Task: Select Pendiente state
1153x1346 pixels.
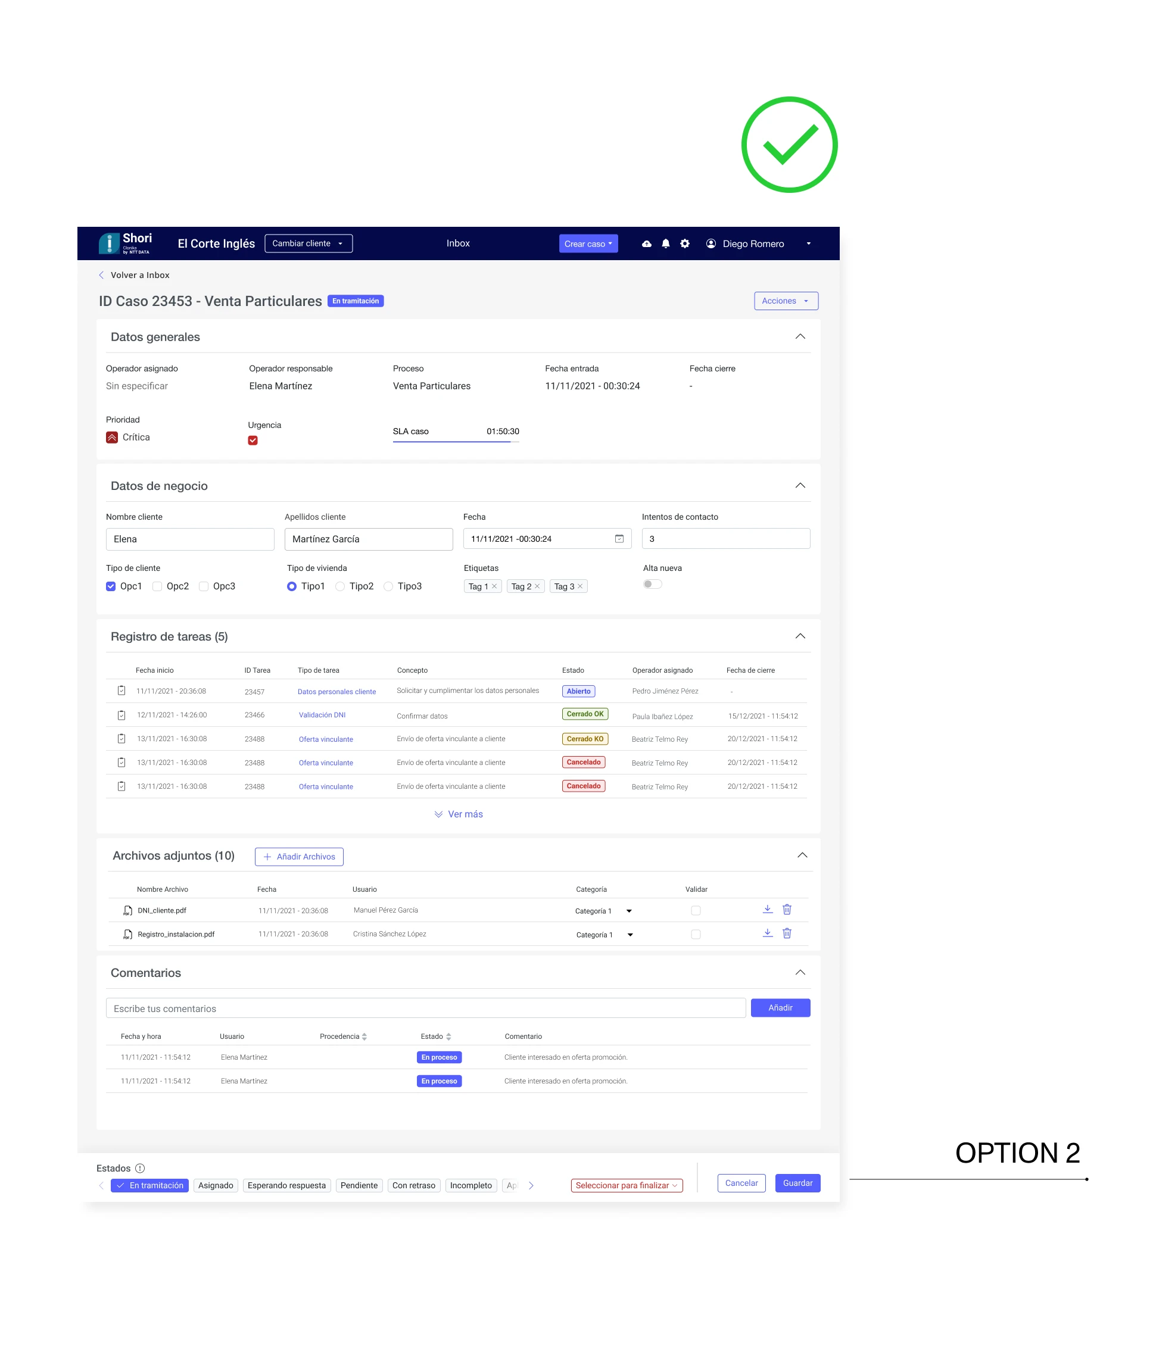Action: click(x=359, y=1185)
